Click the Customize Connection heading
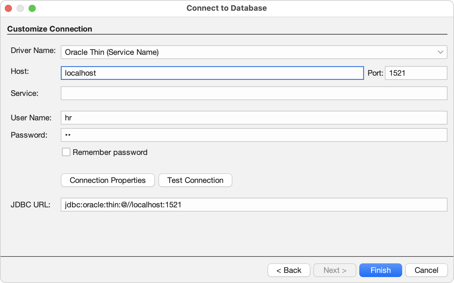 (x=50, y=29)
